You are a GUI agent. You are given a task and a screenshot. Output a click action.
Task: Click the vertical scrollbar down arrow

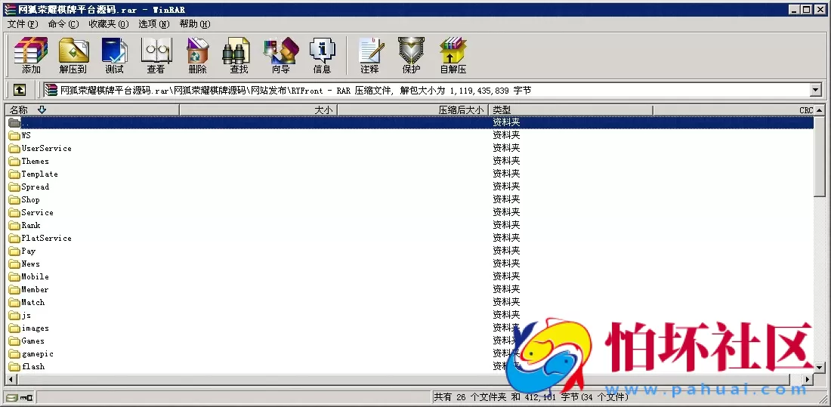click(x=820, y=367)
